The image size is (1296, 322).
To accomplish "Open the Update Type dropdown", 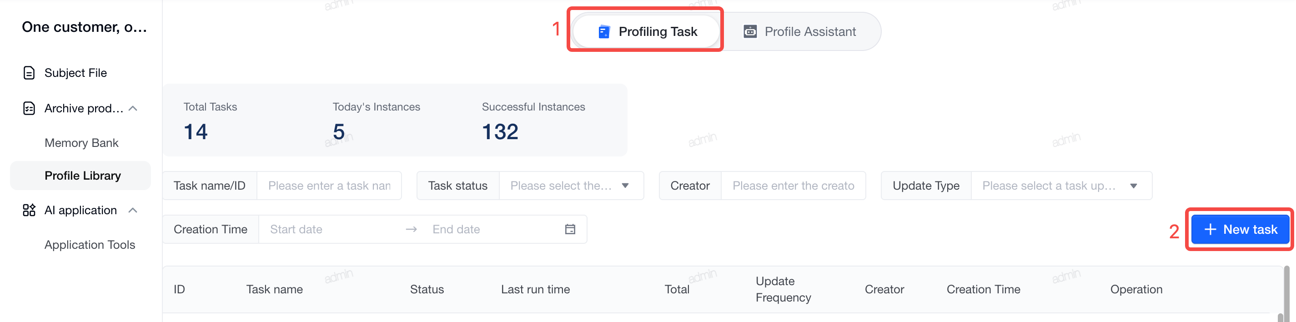I will [1061, 186].
